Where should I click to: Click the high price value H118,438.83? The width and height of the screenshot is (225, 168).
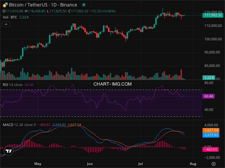35,11
